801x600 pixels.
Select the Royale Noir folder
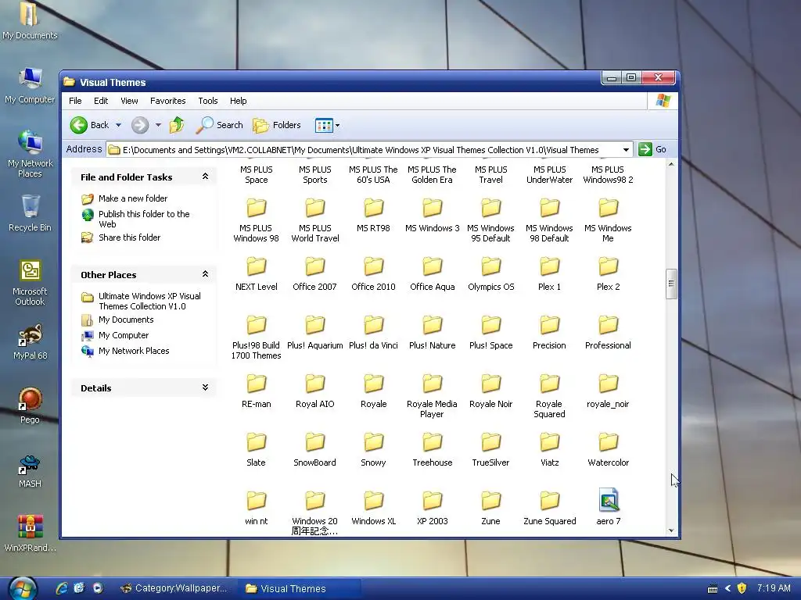(x=491, y=391)
